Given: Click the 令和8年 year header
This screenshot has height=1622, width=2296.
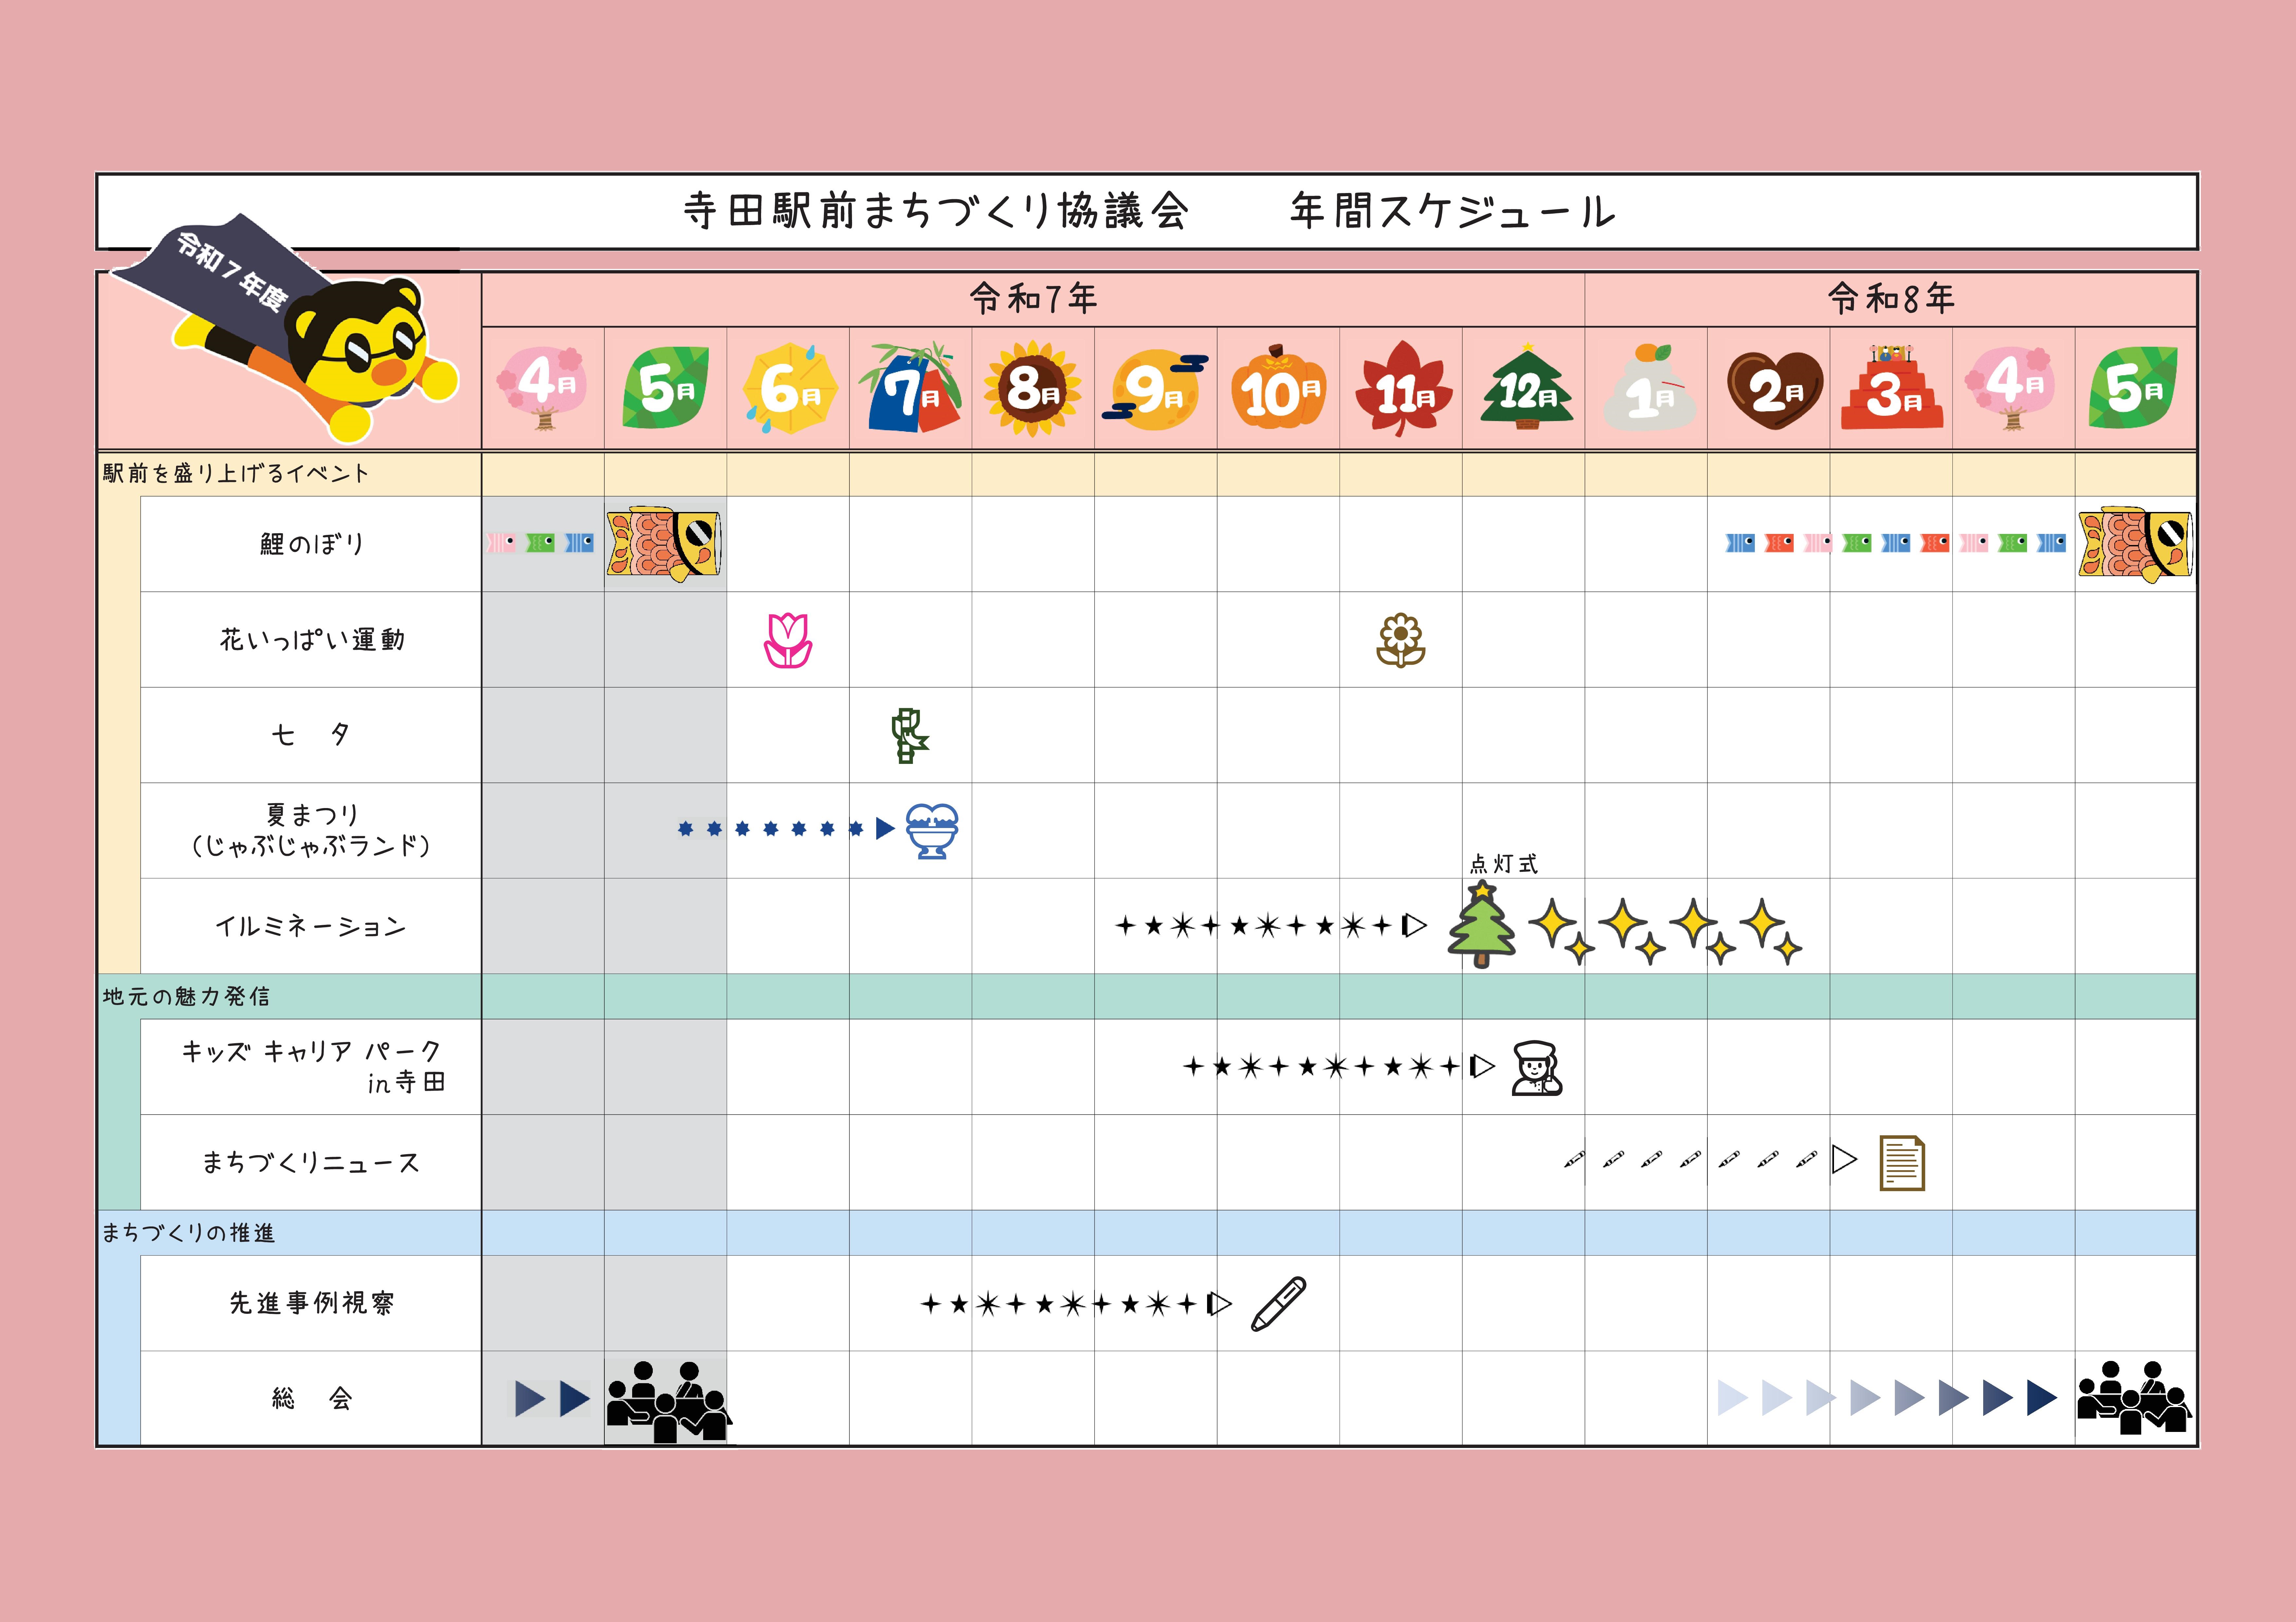Looking at the screenshot, I should tap(1891, 298).
